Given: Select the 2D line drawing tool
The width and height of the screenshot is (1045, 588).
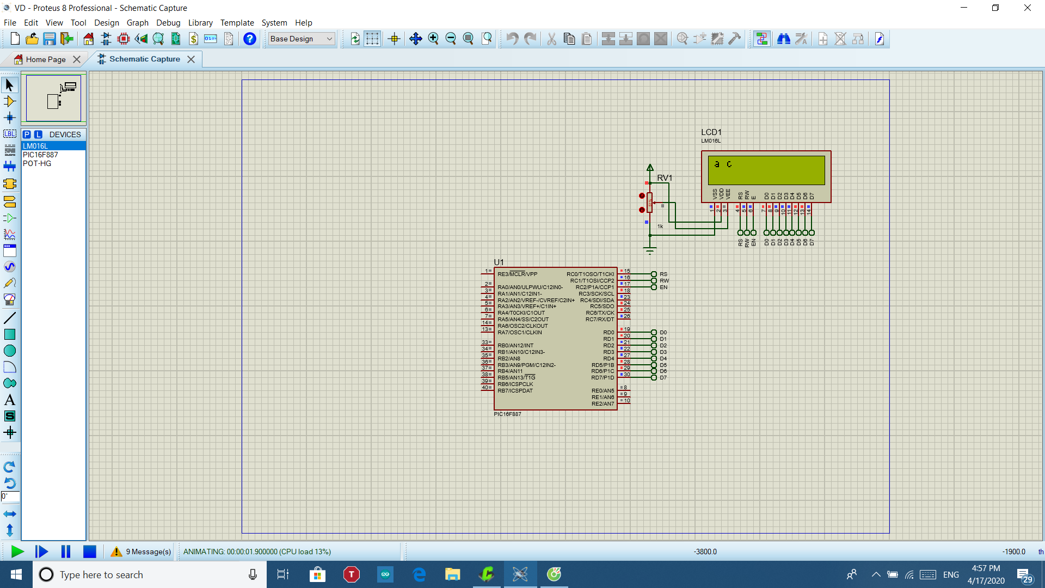Looking at the screenshot, I should [x=9, y=318].
